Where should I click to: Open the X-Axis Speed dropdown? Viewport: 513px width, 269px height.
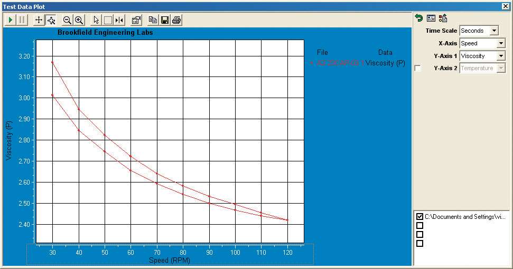tap(501, 43)
